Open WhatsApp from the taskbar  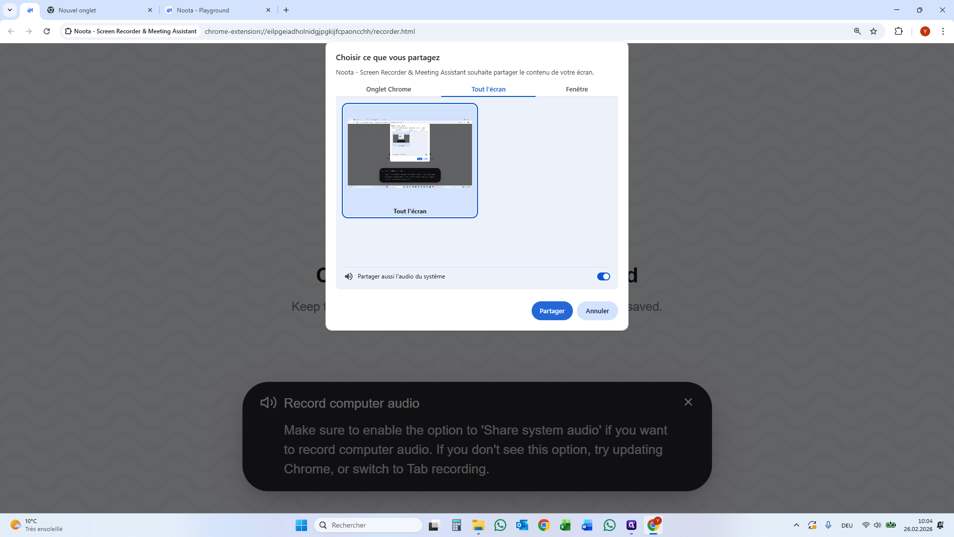(x=500, y=525)
